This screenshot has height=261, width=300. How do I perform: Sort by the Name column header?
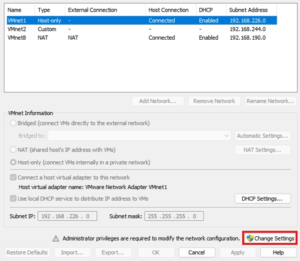[x=20, y=10]
